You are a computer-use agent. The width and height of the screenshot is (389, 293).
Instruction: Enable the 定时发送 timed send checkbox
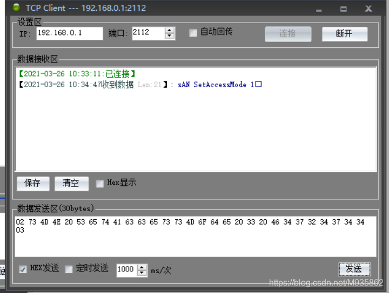[69, 269]
